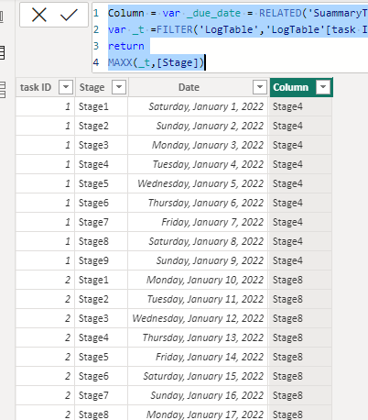
Task: Select cell Wednesday, January 12, 2022
Action: coord(198,318)
